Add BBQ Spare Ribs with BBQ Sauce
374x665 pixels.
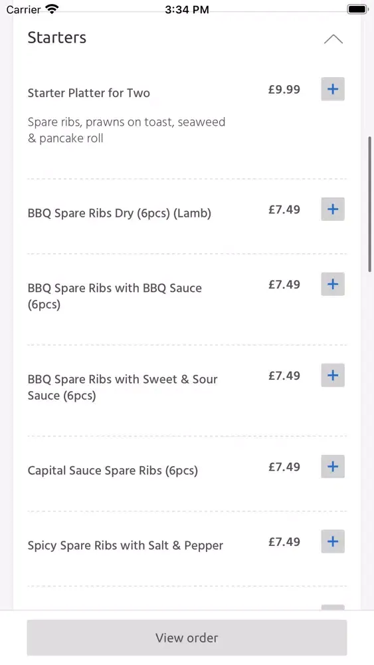pyautogui.click(x=333, y=284)
